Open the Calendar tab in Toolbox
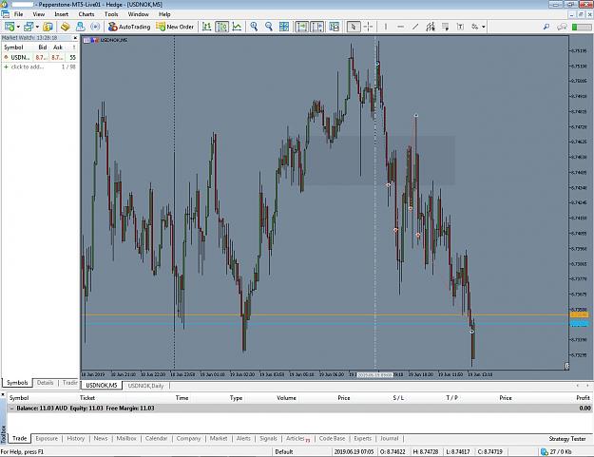The width and height of the screenshot is (594, 457). pyautogui.click(x=156, y=438)
